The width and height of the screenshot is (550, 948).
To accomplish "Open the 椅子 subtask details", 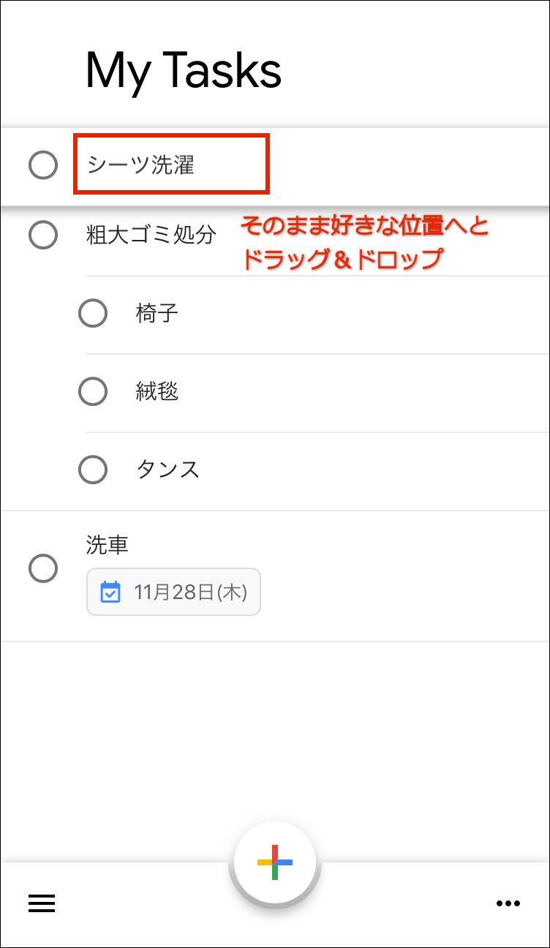I will click(157, 314).
